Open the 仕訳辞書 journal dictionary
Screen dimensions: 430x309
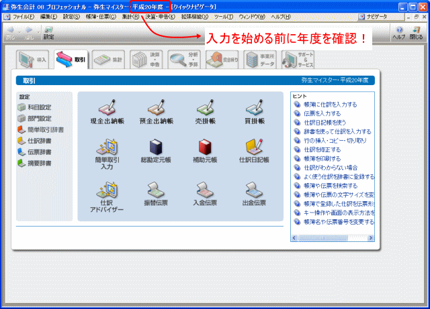coord(34,141)
